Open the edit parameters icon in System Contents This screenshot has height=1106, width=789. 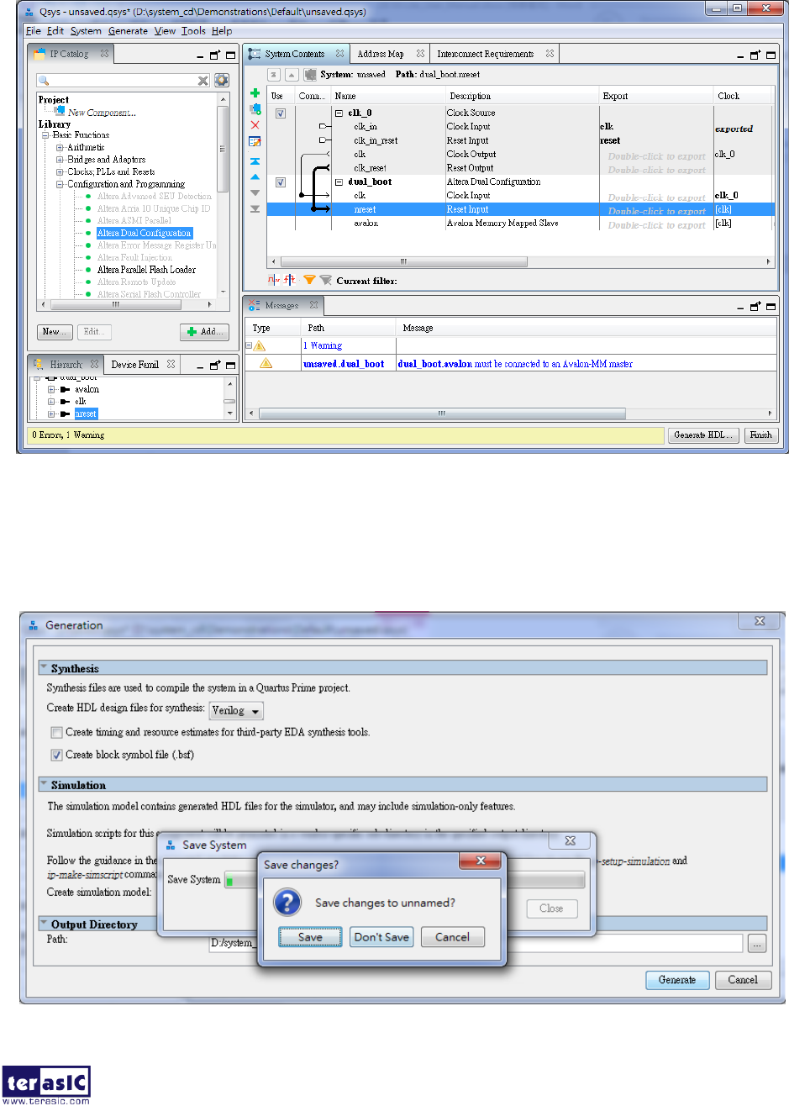click(255, 141)
